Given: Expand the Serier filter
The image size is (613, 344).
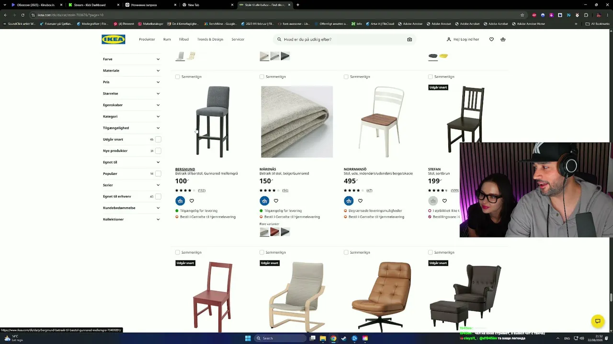Looking at the screenshot, I should click(x=132, y=185).
